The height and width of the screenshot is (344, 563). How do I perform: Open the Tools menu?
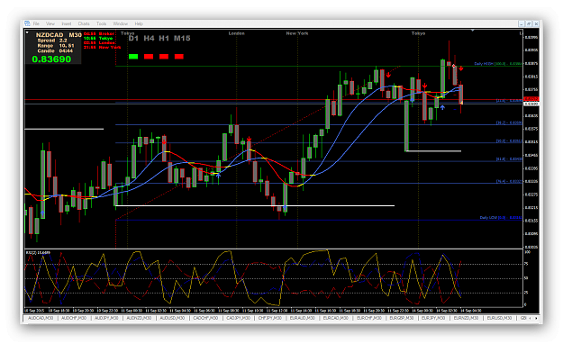101,23
